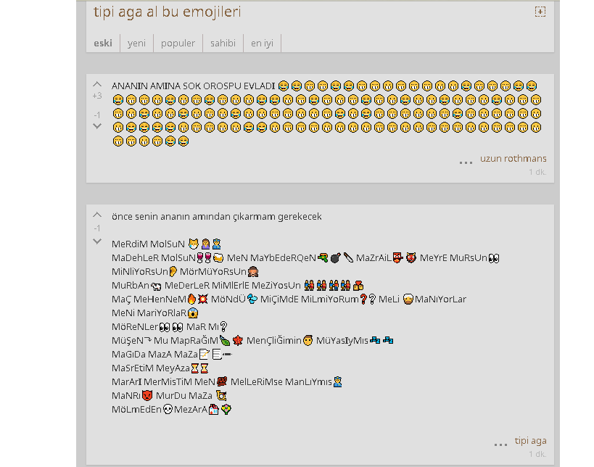Click the skull emoji in MöLmEdEn line

[168, 410]
